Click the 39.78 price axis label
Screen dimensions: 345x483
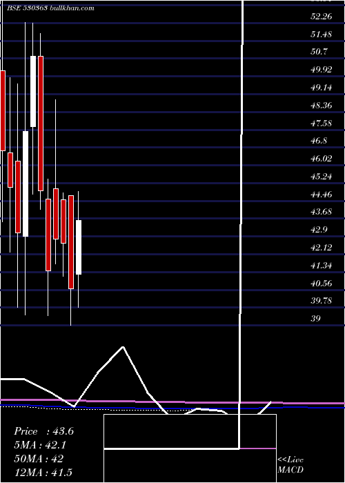(x=322, y=301)
